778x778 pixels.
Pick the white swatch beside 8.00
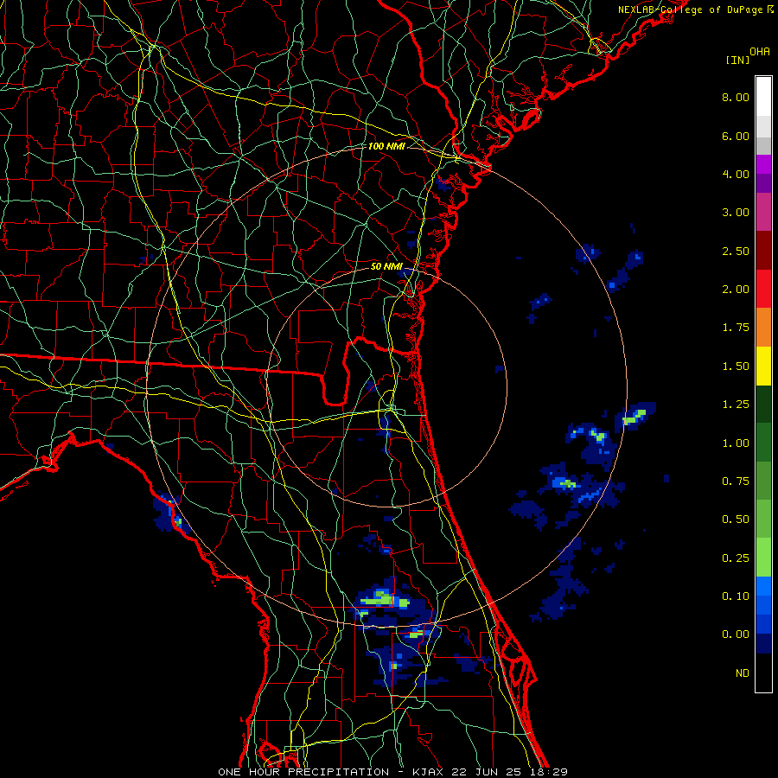763,96
